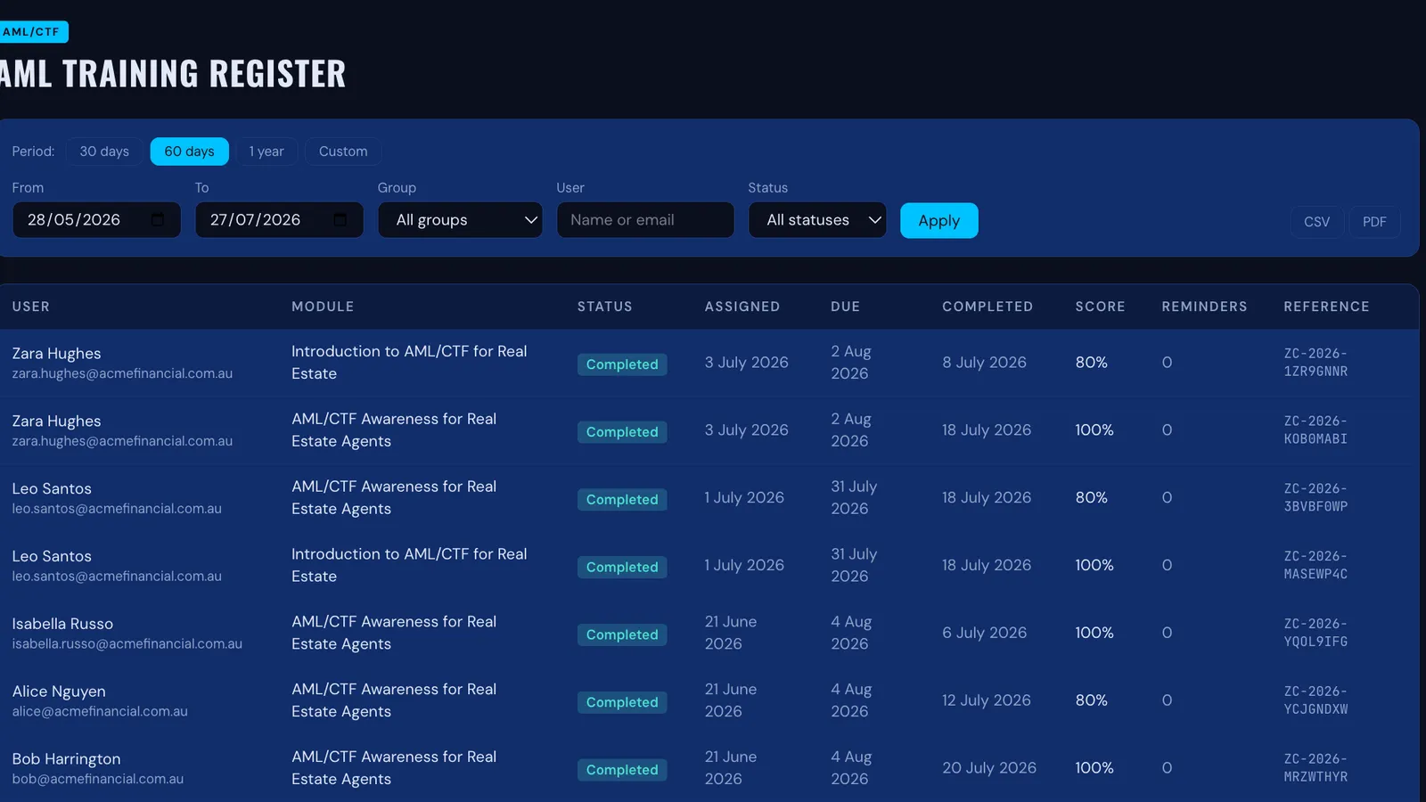Image resolution: width=1426 pixels, height=802 pixels.
Task: Click the COMPLETED column header
Action: click(988, 307)
